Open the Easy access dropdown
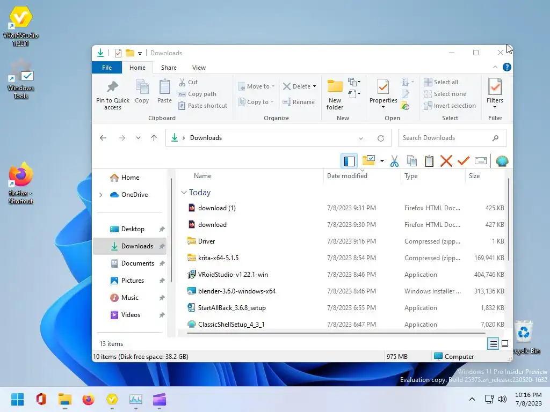This screenshot has width=550, height=412. (354, 94)
